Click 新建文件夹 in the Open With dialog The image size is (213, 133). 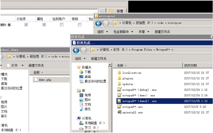(x=99, y=59)
